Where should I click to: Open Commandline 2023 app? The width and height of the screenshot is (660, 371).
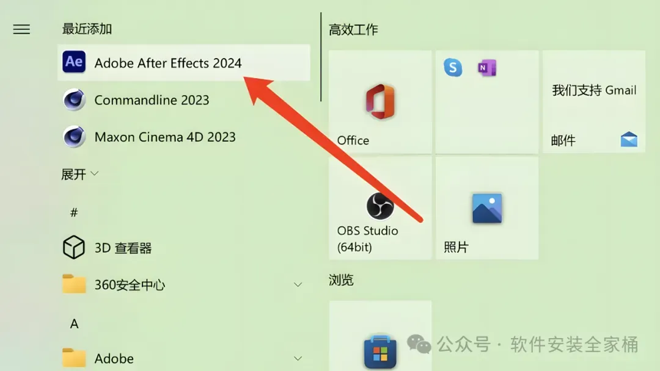point(184,100)
